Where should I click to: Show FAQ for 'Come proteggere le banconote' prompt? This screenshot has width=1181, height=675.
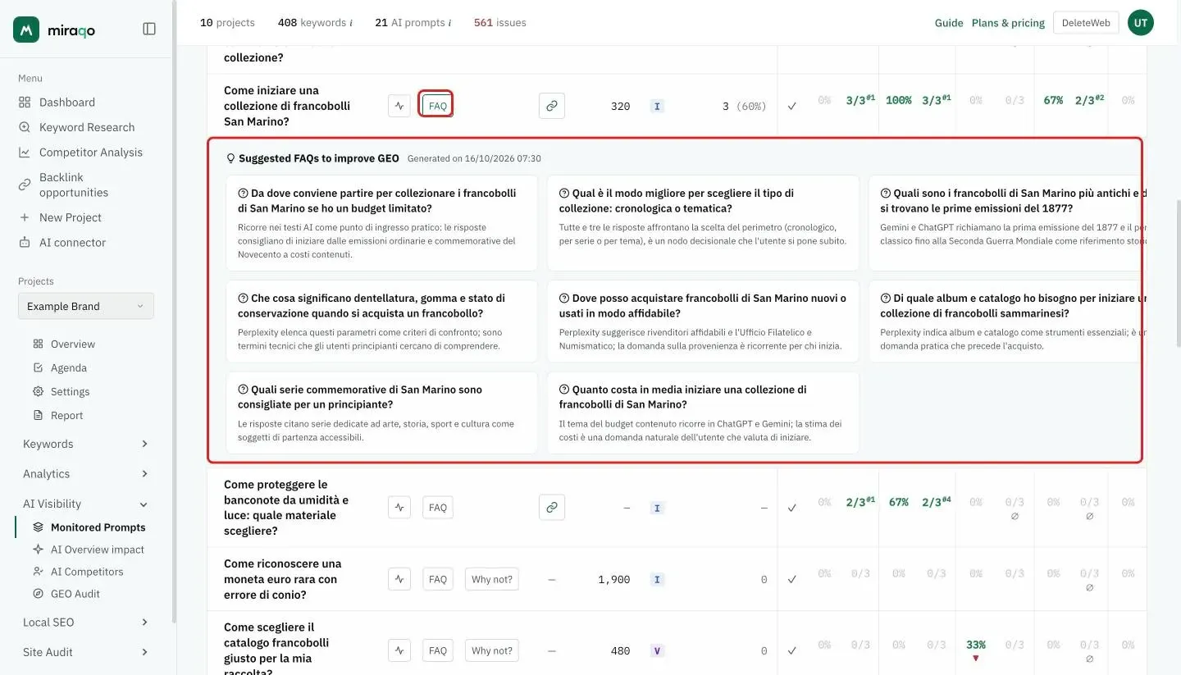pos(438,508)
